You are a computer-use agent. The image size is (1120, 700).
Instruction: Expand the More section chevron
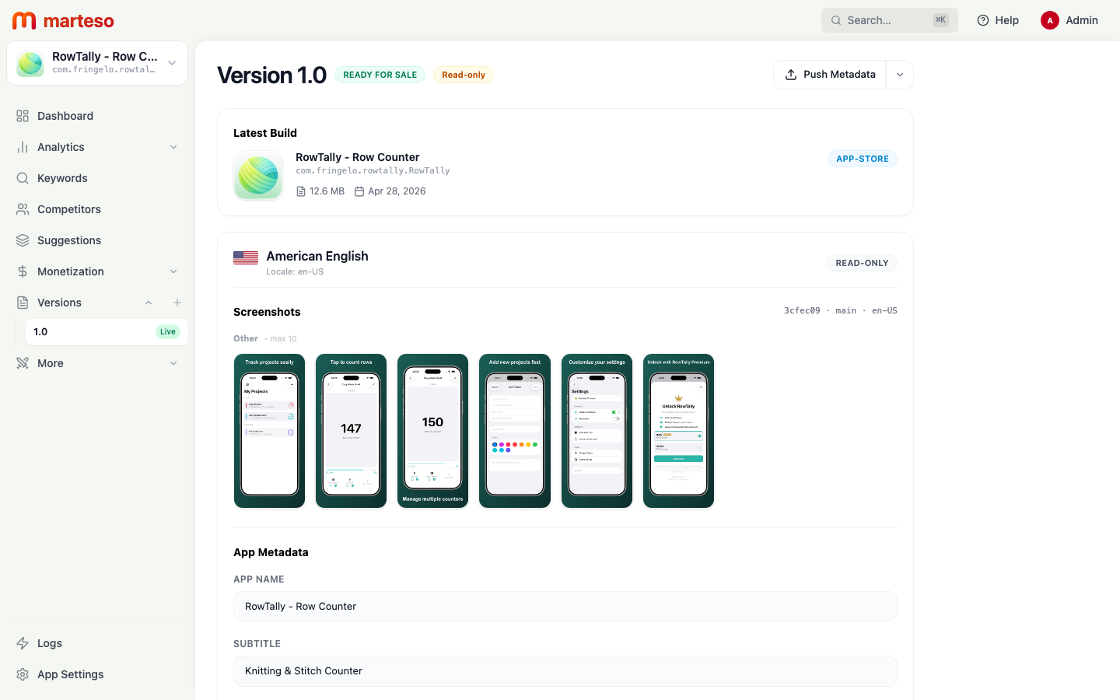(x=173, y=363)
